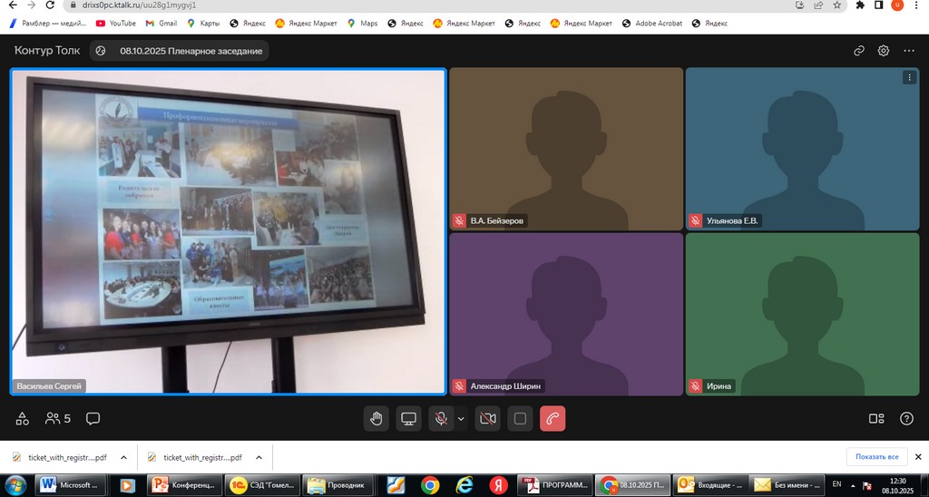The width and height of the screenshot is (929, 497).
Task: Open conference settings gear
Action: click(883, 51)
